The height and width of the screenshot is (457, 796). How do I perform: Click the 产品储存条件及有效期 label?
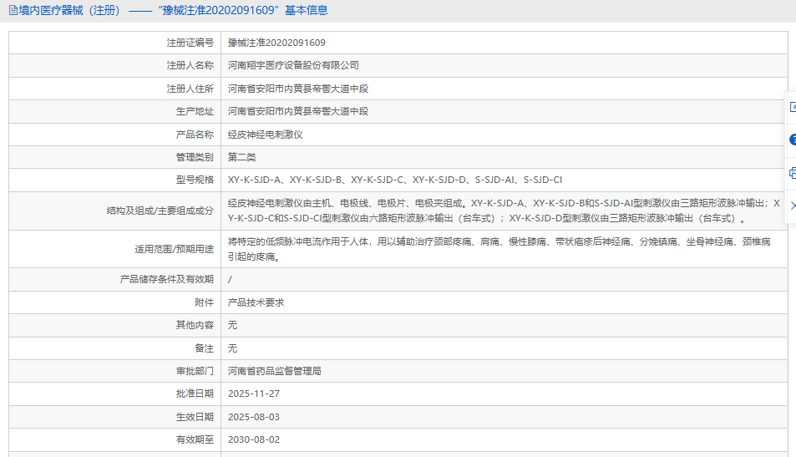point(167,279)
